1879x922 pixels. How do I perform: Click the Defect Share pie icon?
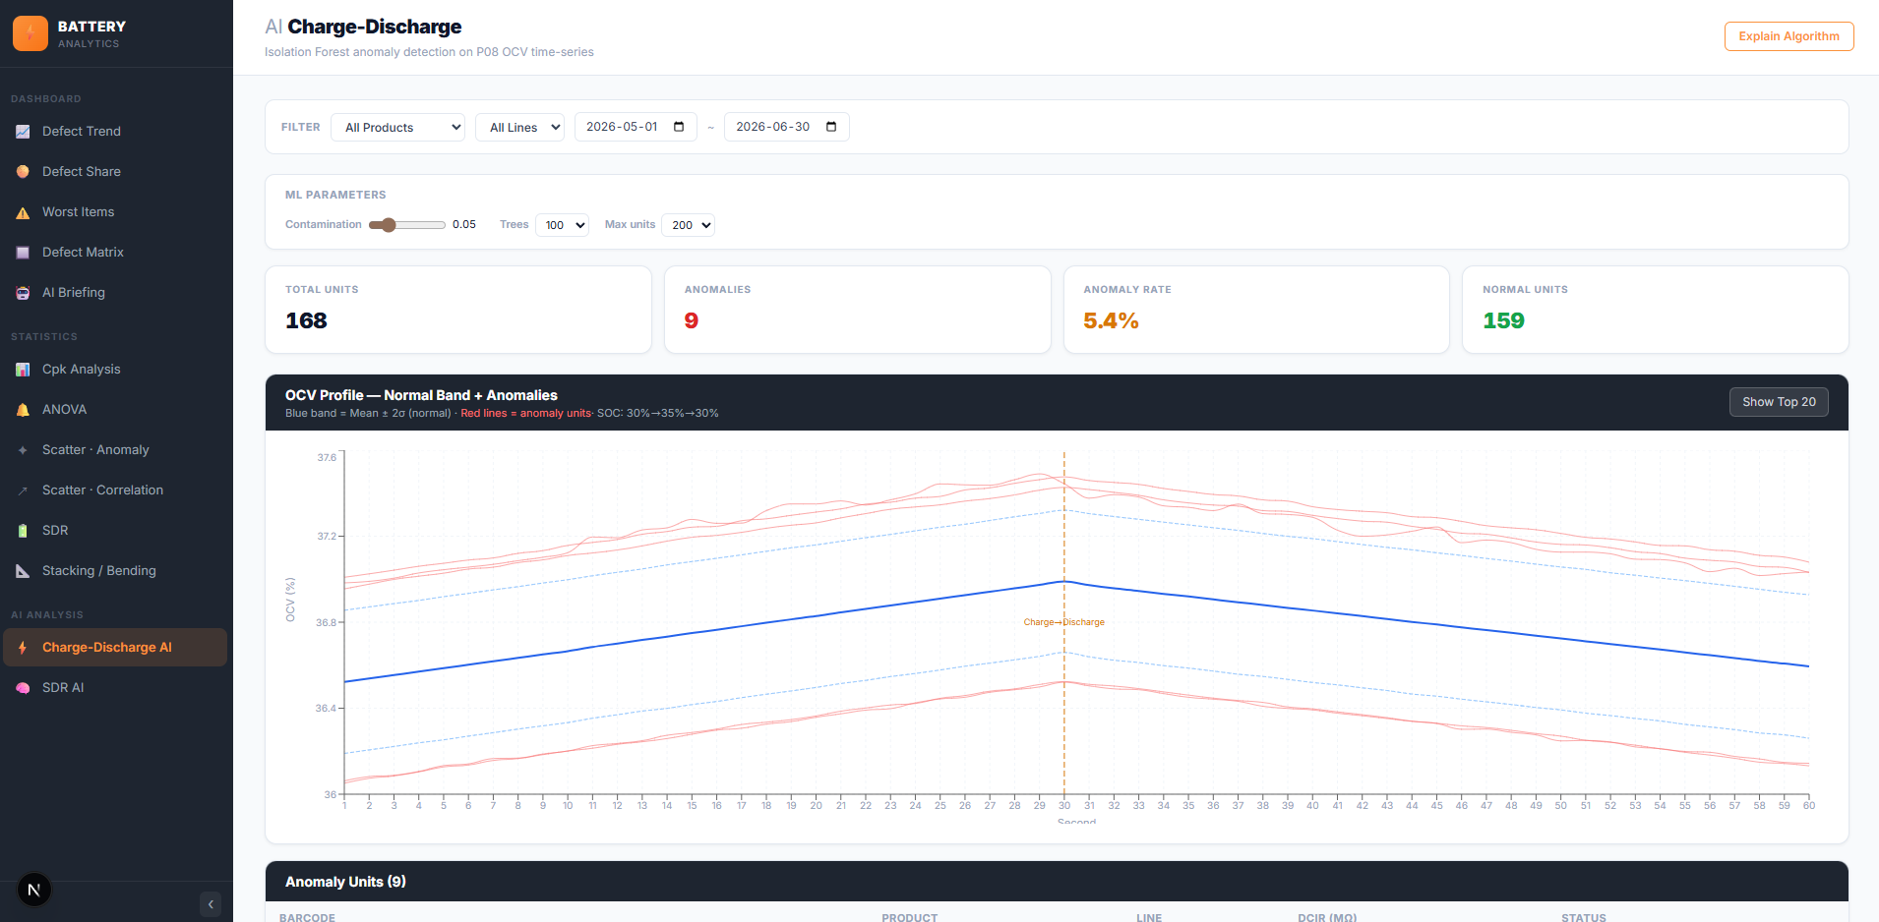(23, 172)
